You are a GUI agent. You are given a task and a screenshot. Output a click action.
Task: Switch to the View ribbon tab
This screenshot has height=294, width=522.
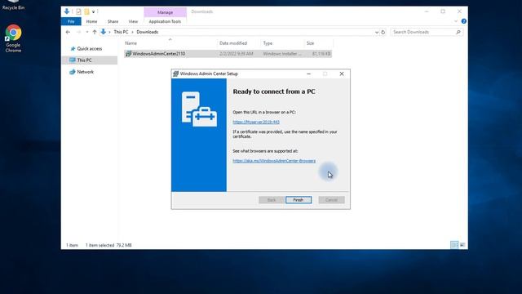tap(133, 21)
